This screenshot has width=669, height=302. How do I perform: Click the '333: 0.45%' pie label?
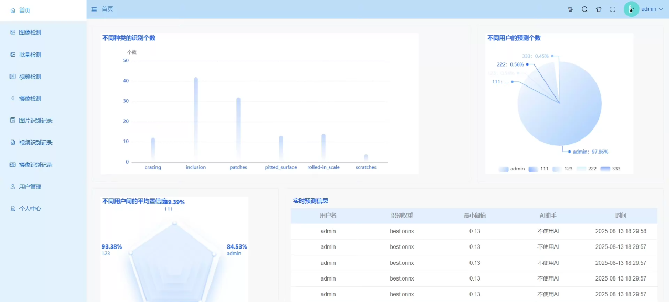click(536, 56)
